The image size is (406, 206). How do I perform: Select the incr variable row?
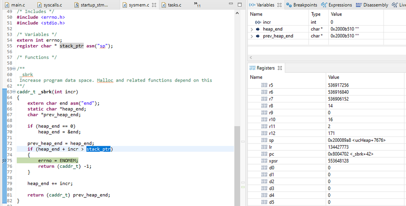pos(327,22)
